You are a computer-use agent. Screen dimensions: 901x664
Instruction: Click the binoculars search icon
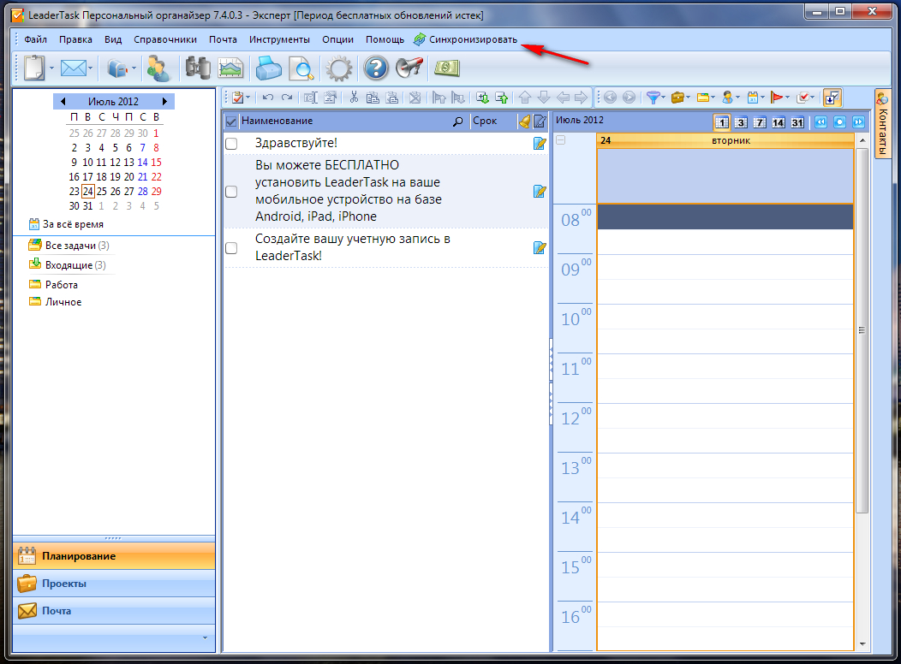pyautogui.click(x=198, y=68)
